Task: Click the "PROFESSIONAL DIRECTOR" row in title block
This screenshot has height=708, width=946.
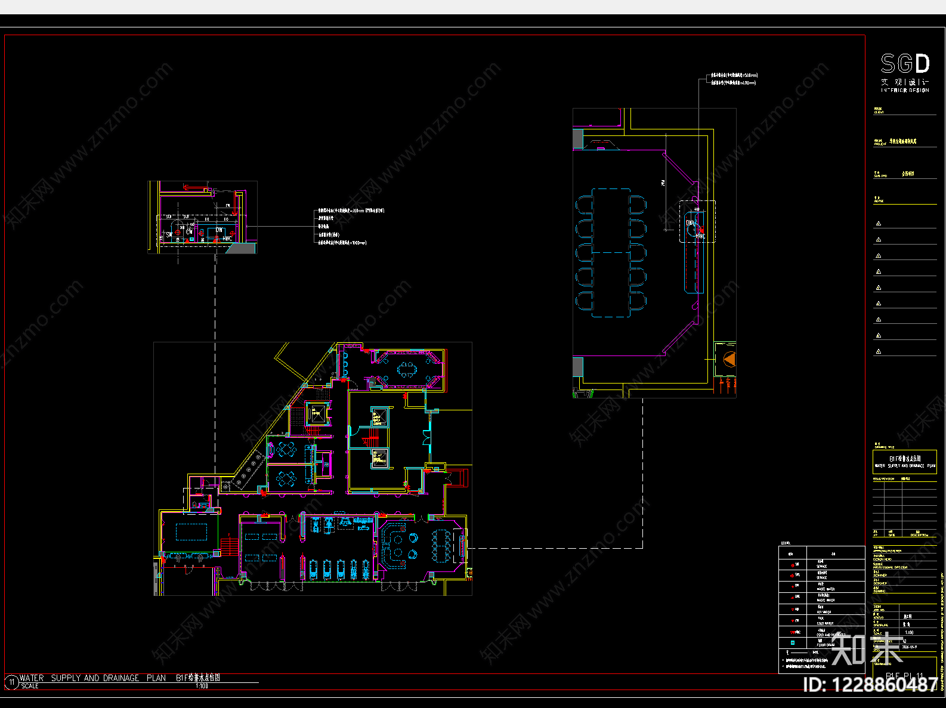Action: point(904,565)
